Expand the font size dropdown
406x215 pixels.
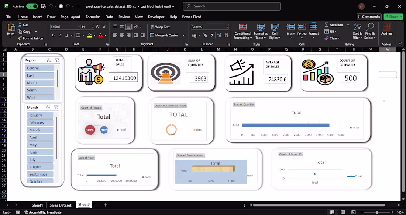(x=92, y=27)
